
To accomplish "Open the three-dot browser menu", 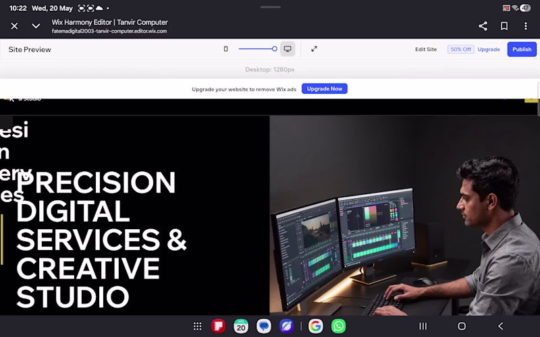I will pos(526,26).
